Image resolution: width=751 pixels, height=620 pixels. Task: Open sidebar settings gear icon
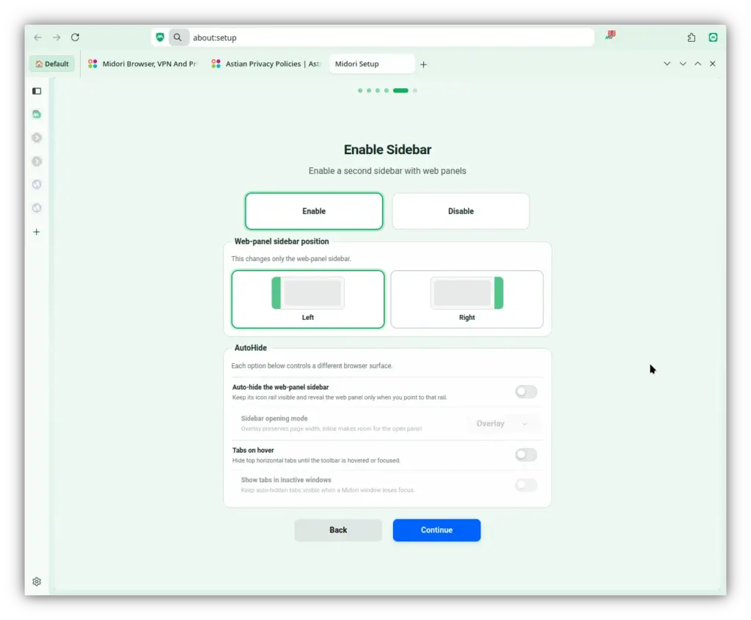pyautogui.click(x=37, y=582)
